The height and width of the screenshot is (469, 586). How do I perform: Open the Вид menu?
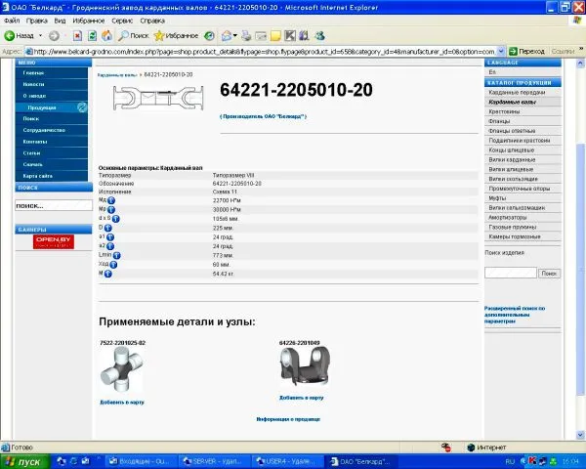[x=60, y=21]
